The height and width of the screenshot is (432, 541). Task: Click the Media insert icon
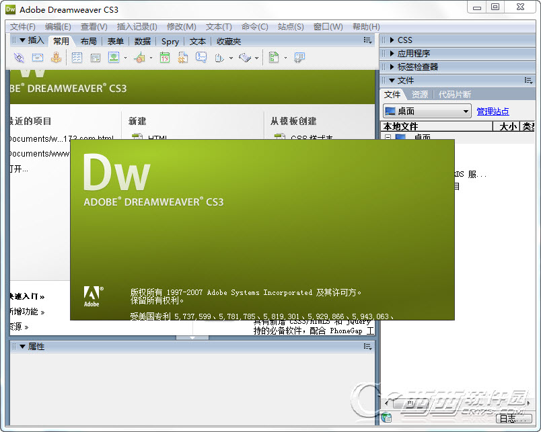(140, 58)
